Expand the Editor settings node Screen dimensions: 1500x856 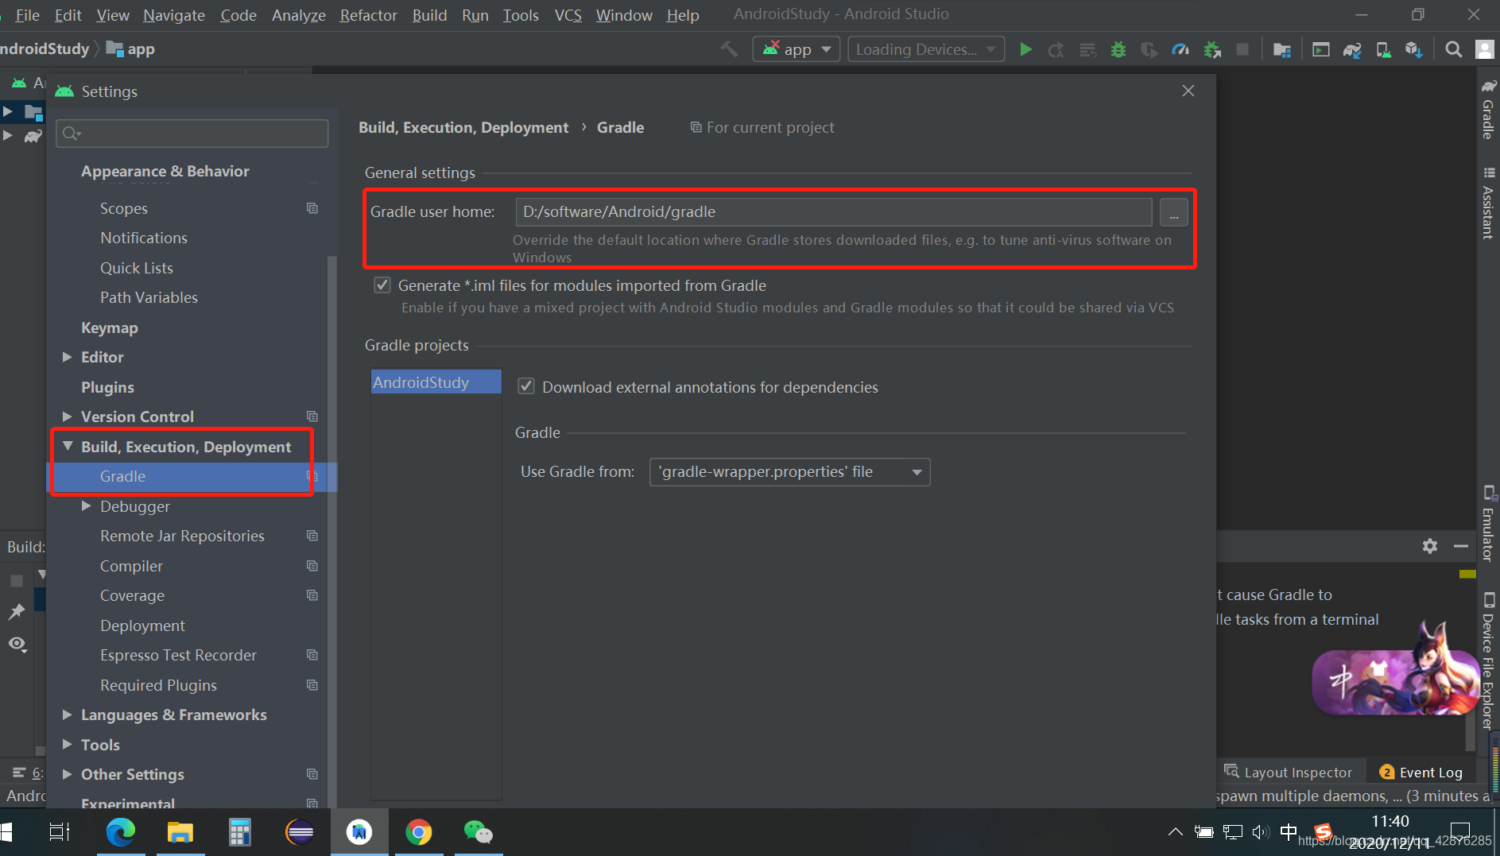pyautogui.click(x=67, y=358)
